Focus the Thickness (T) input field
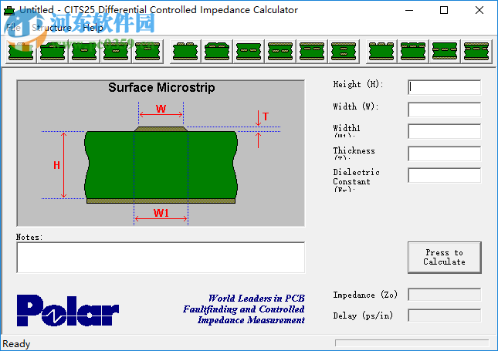Screen dimensions: 498x351 pos(444,154)
